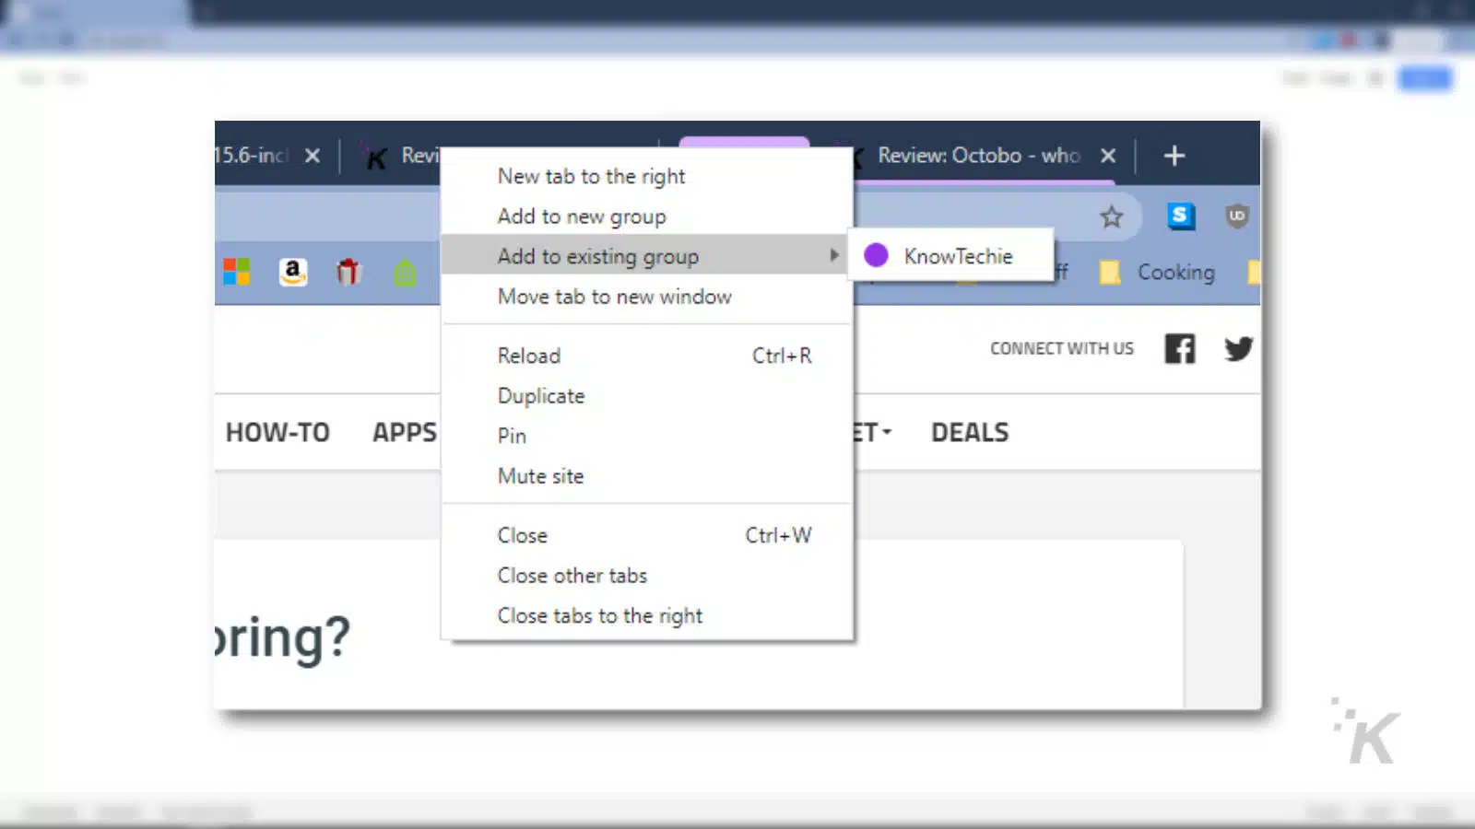
Task: Open the Cooking bookmarks folder
Action: coord(1176,272)
